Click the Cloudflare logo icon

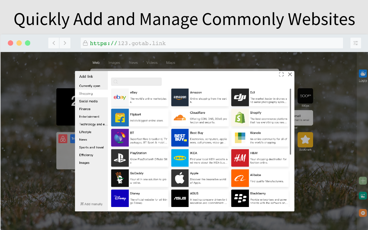180,118
